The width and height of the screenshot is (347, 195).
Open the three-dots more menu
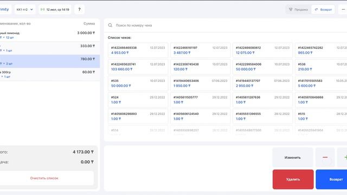click(x=343, y=10)
